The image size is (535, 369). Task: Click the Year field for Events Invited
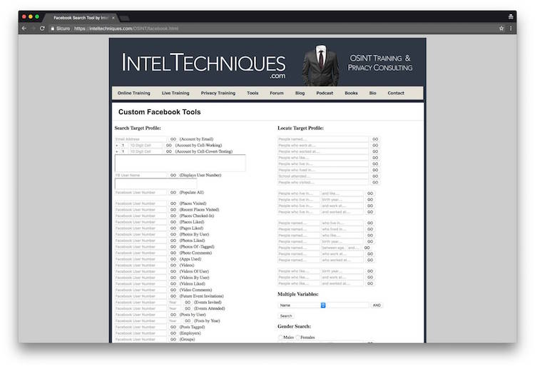174,302
